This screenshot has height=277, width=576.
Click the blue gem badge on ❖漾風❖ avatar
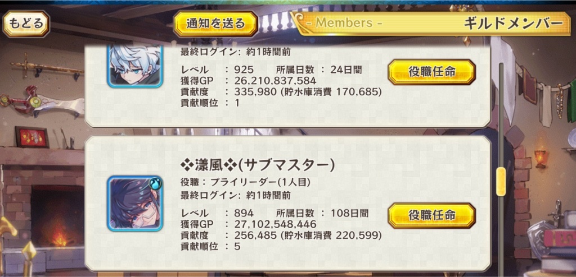tap(155, 183)
